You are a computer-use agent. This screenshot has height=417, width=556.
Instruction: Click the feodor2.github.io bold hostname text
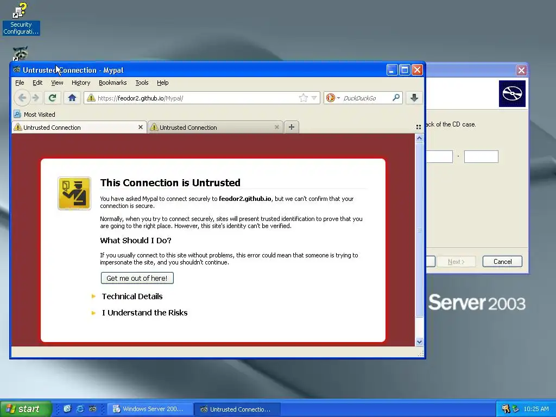tap(245, 199)
